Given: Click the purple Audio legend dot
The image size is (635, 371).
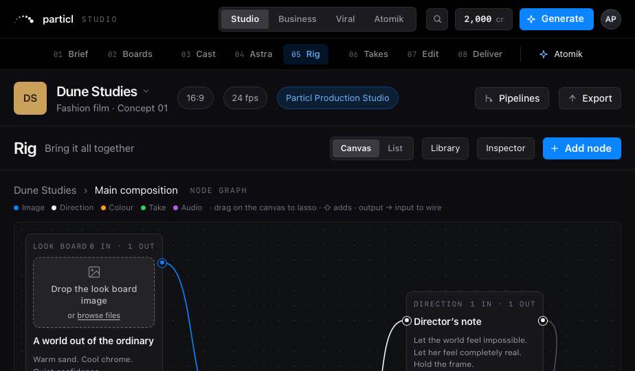Looking at the screenshot, I should [175, 207].
